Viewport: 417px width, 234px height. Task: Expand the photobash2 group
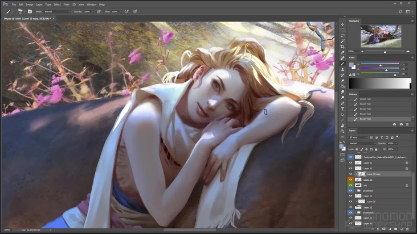355,212
